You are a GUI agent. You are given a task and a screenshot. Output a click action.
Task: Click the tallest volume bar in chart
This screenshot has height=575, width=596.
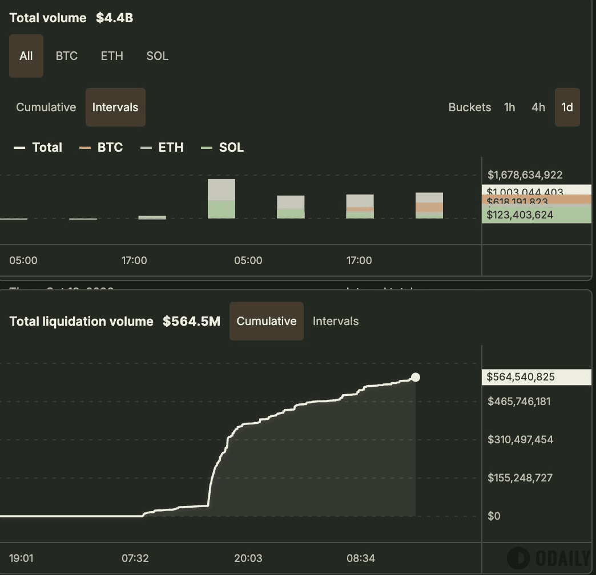click(222, 199)
